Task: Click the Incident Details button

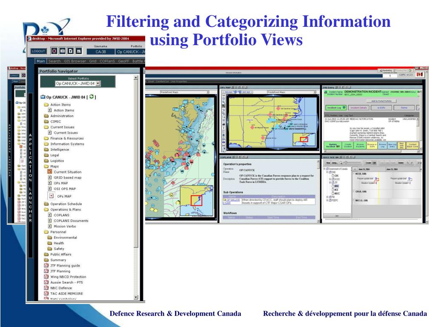Action: 359,108
